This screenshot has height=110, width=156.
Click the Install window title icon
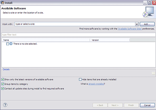[2, 3]
